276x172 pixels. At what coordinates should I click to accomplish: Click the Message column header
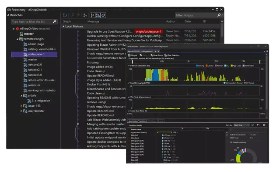pos(93,21)
